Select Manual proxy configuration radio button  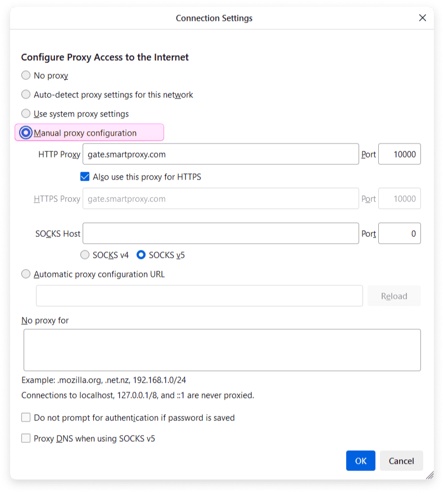point(26,133)
